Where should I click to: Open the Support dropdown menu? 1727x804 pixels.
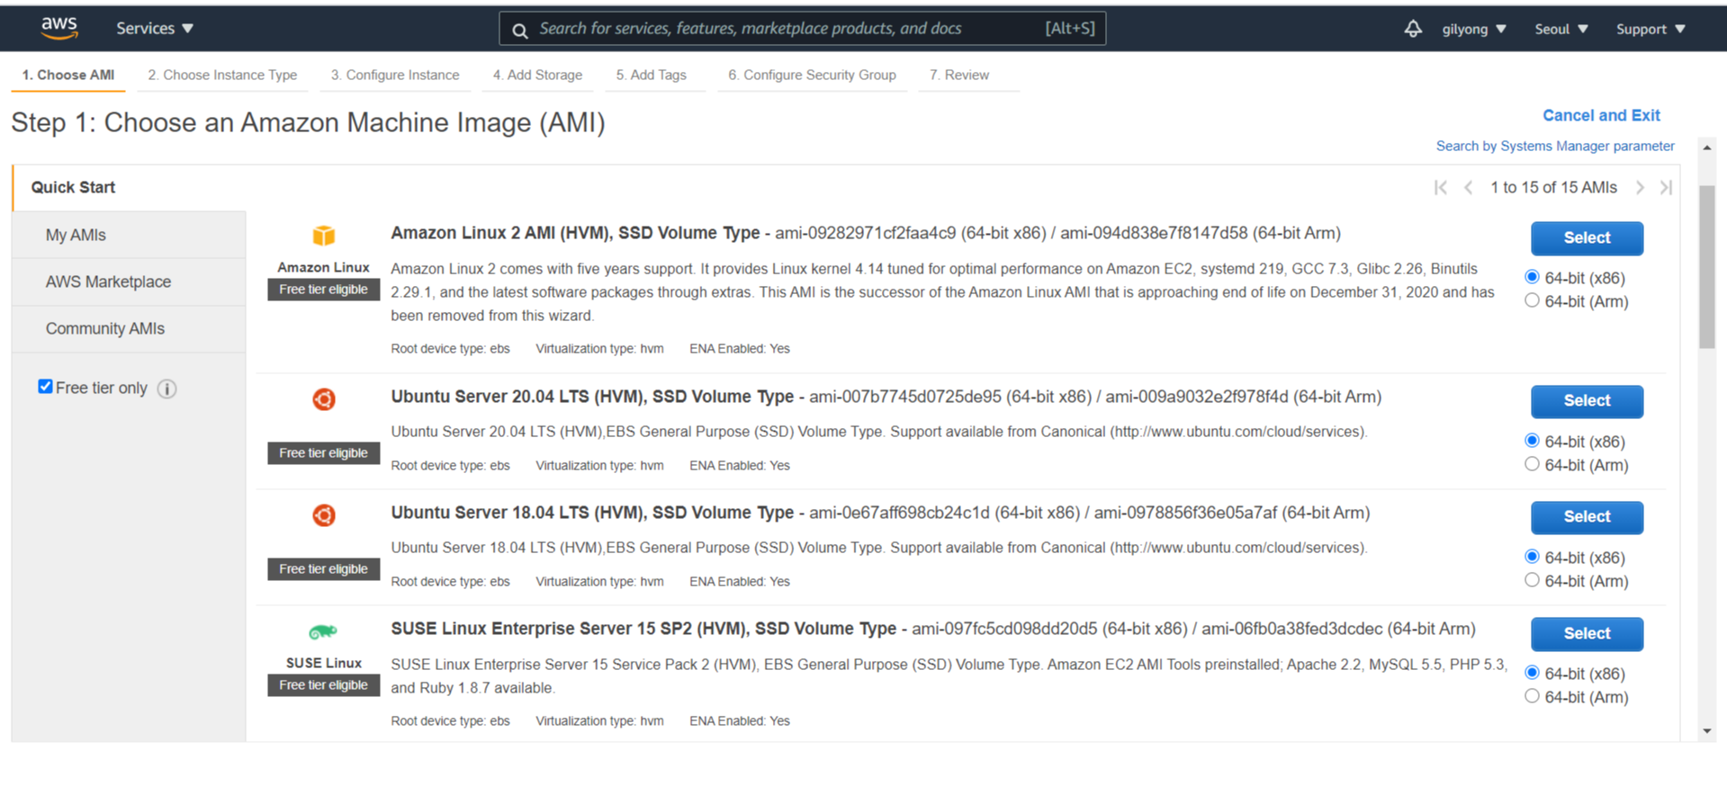1650,29
